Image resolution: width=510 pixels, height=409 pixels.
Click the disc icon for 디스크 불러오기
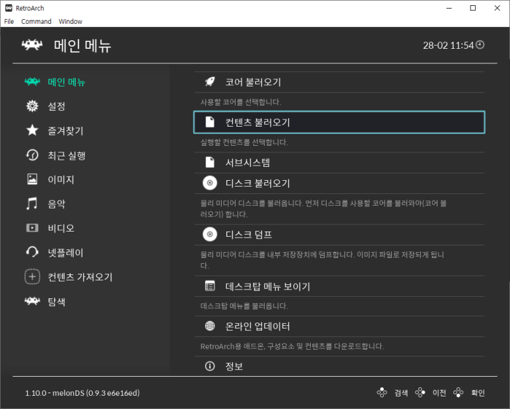[210, 183]
